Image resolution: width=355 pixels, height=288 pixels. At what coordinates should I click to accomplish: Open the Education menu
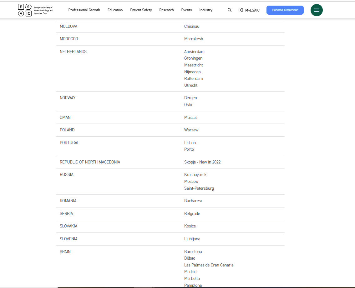(115, 10)
